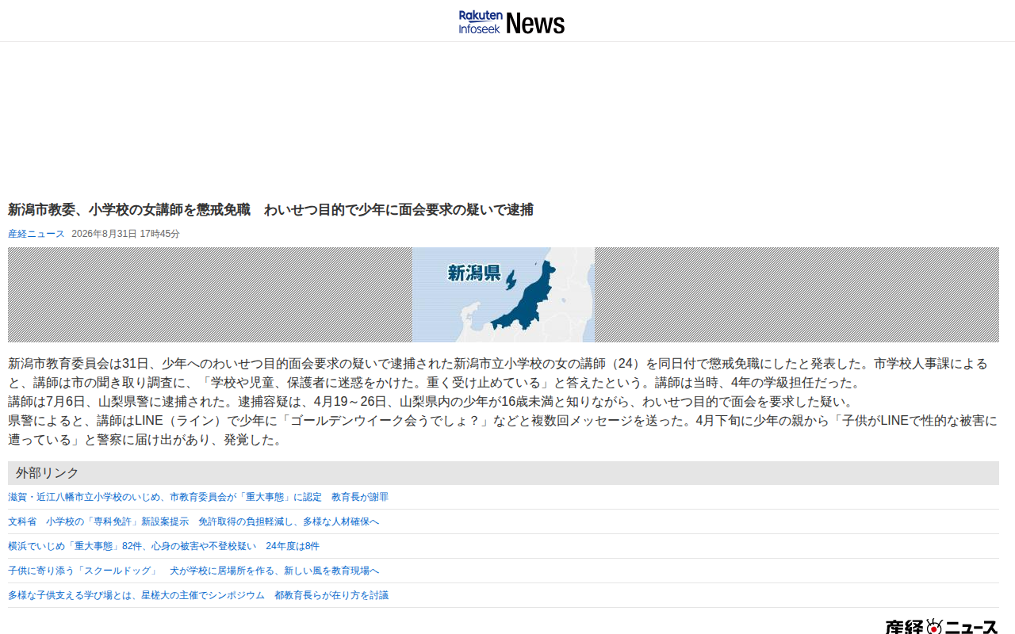1015x634 pixels.
Task: Click the article headline about 新潟市教委
Action: (270, 210)
